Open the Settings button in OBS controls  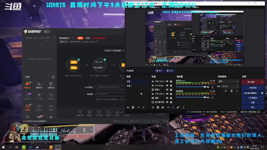click(x=253, y=103)
